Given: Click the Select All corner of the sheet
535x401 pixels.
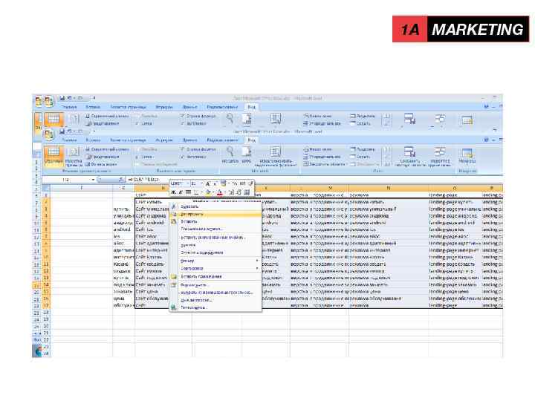Looking at the screenshot, I should (46, 188).
